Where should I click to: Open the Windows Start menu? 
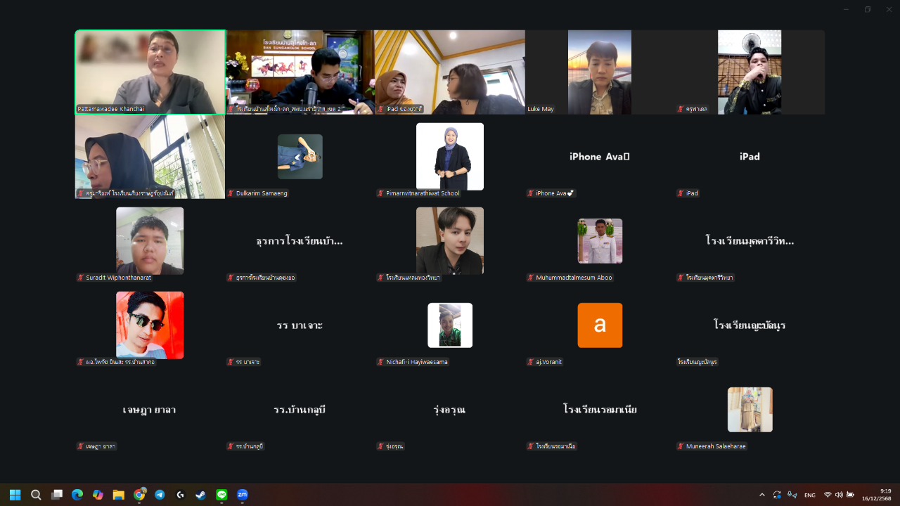coord(15,495)
